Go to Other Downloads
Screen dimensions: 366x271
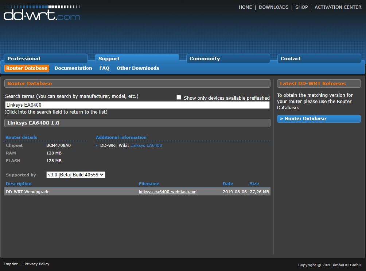click(138, 68)
